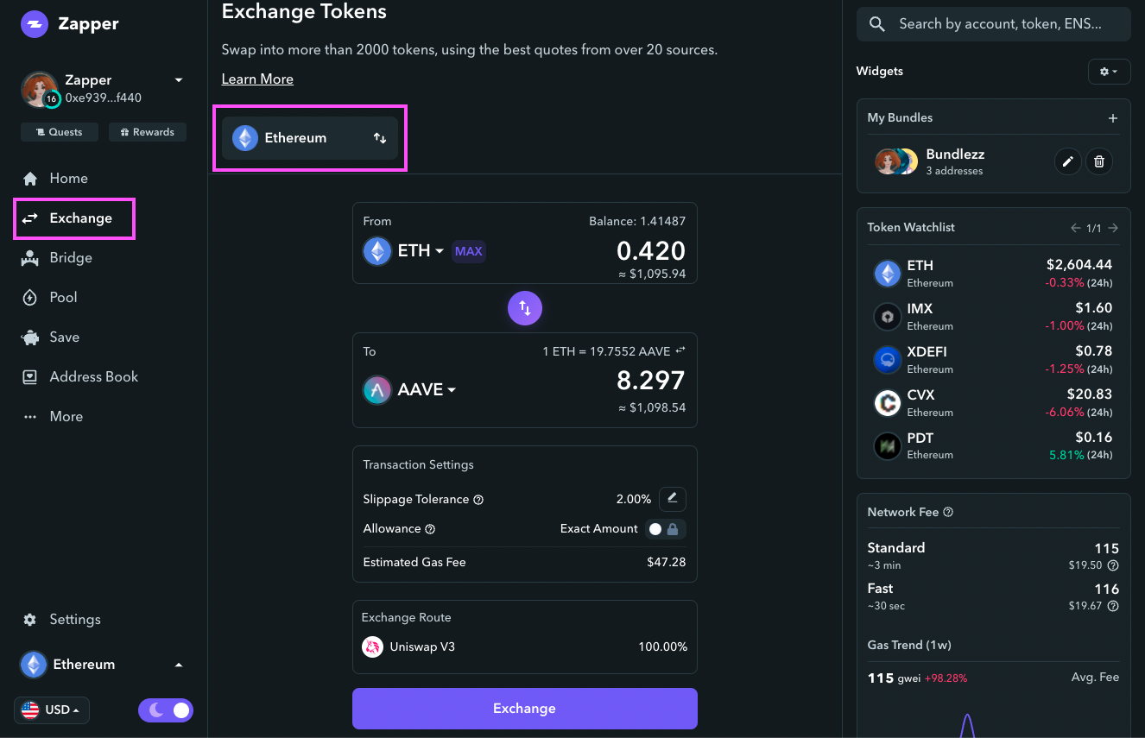Open the Pool menu item

[x=64, y=297]
